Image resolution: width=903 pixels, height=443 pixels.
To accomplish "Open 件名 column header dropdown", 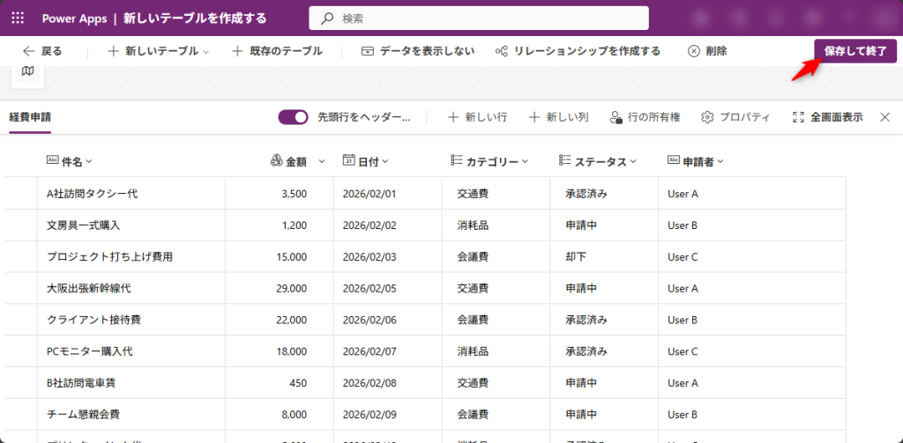I will click(89, 162).
